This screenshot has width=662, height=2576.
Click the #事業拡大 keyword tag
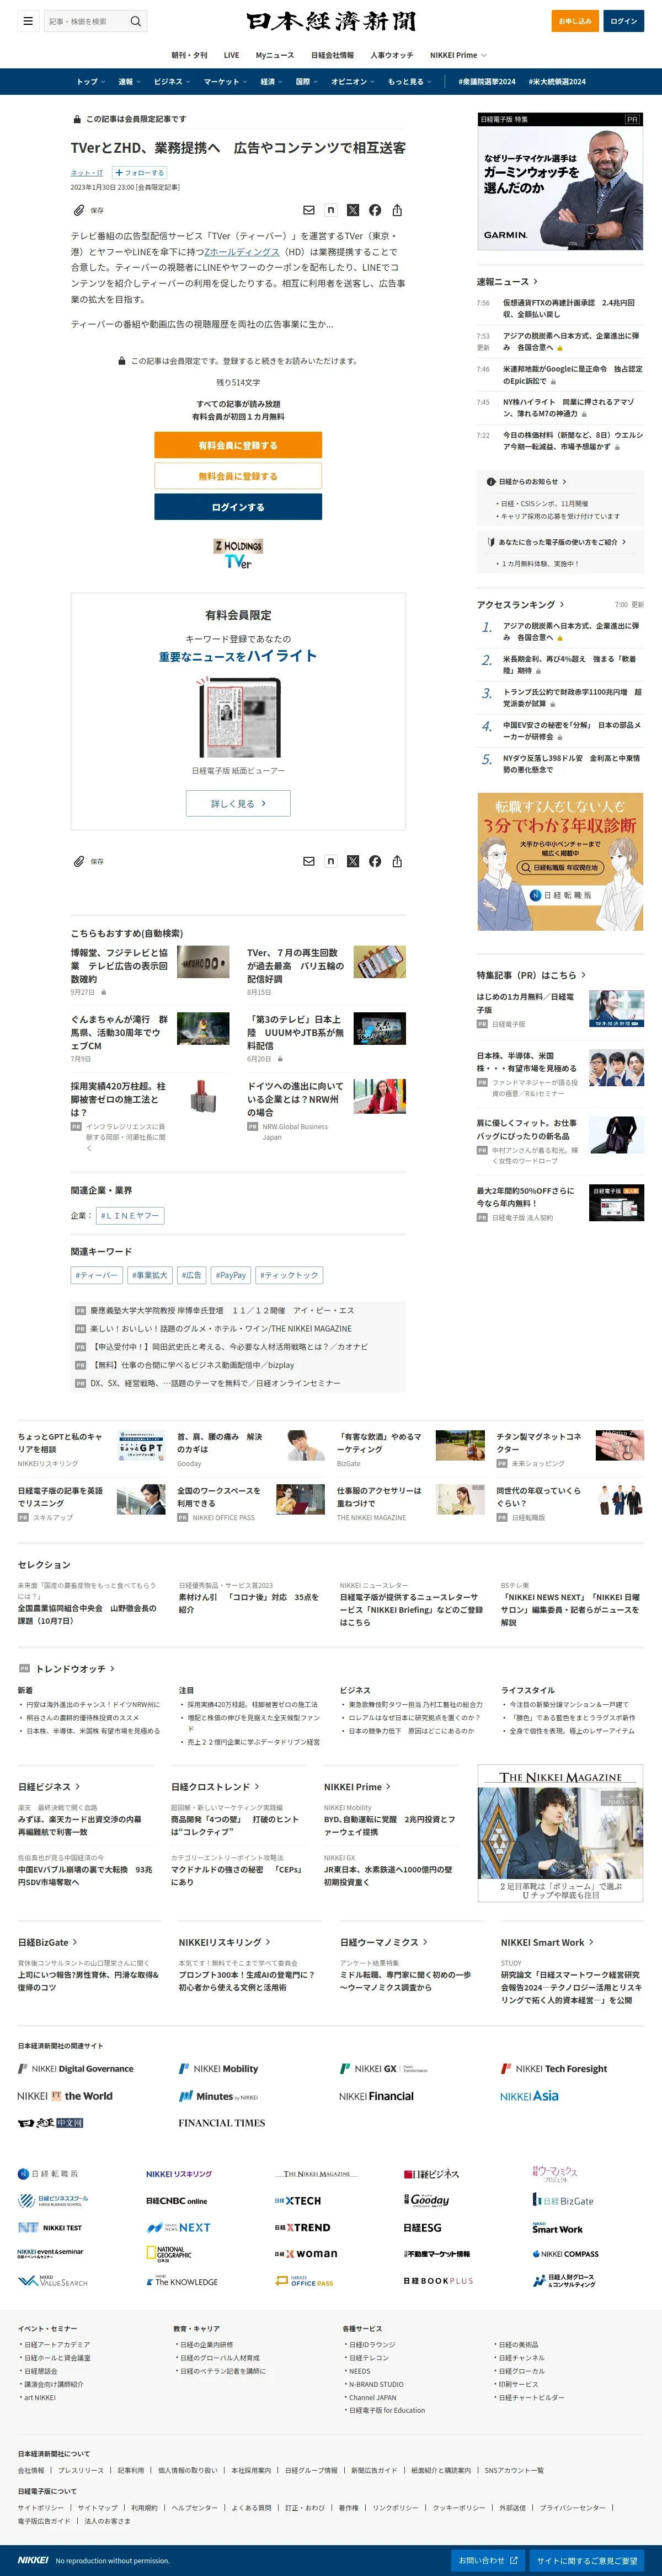click(x=149, y=1275)
